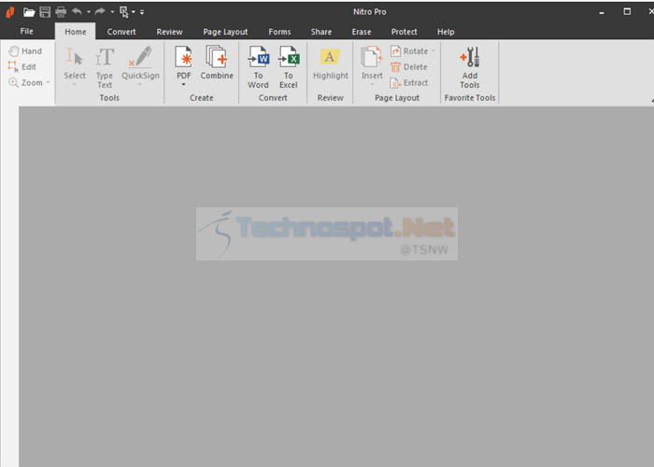The width and height of the screenshot is (654, 467).
Task: Click the QuickSign pen tool
Action: [140, 64]
